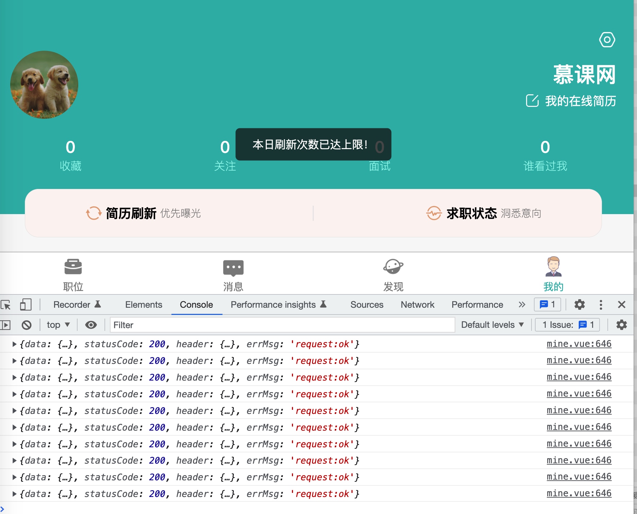Open the Network panel
The height and width of the screenshot is (514, 637).
pos(418,305)
